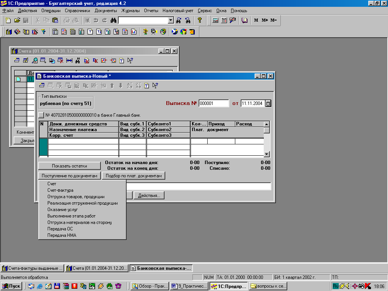Click the M+ memory button
388x291 pixels.
pyautogui.click(x=265, y=20)
